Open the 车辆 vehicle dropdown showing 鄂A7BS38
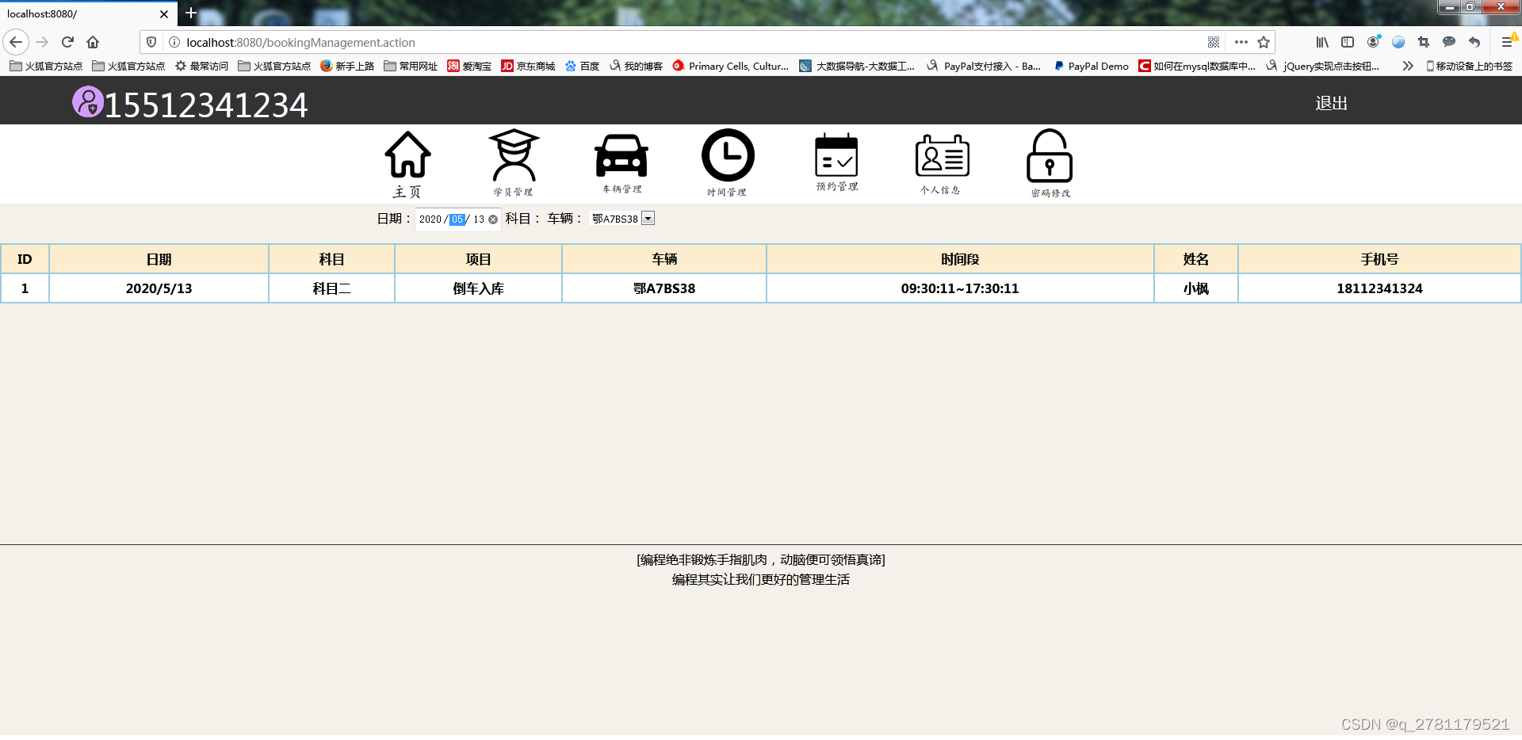 coord(648,219)
